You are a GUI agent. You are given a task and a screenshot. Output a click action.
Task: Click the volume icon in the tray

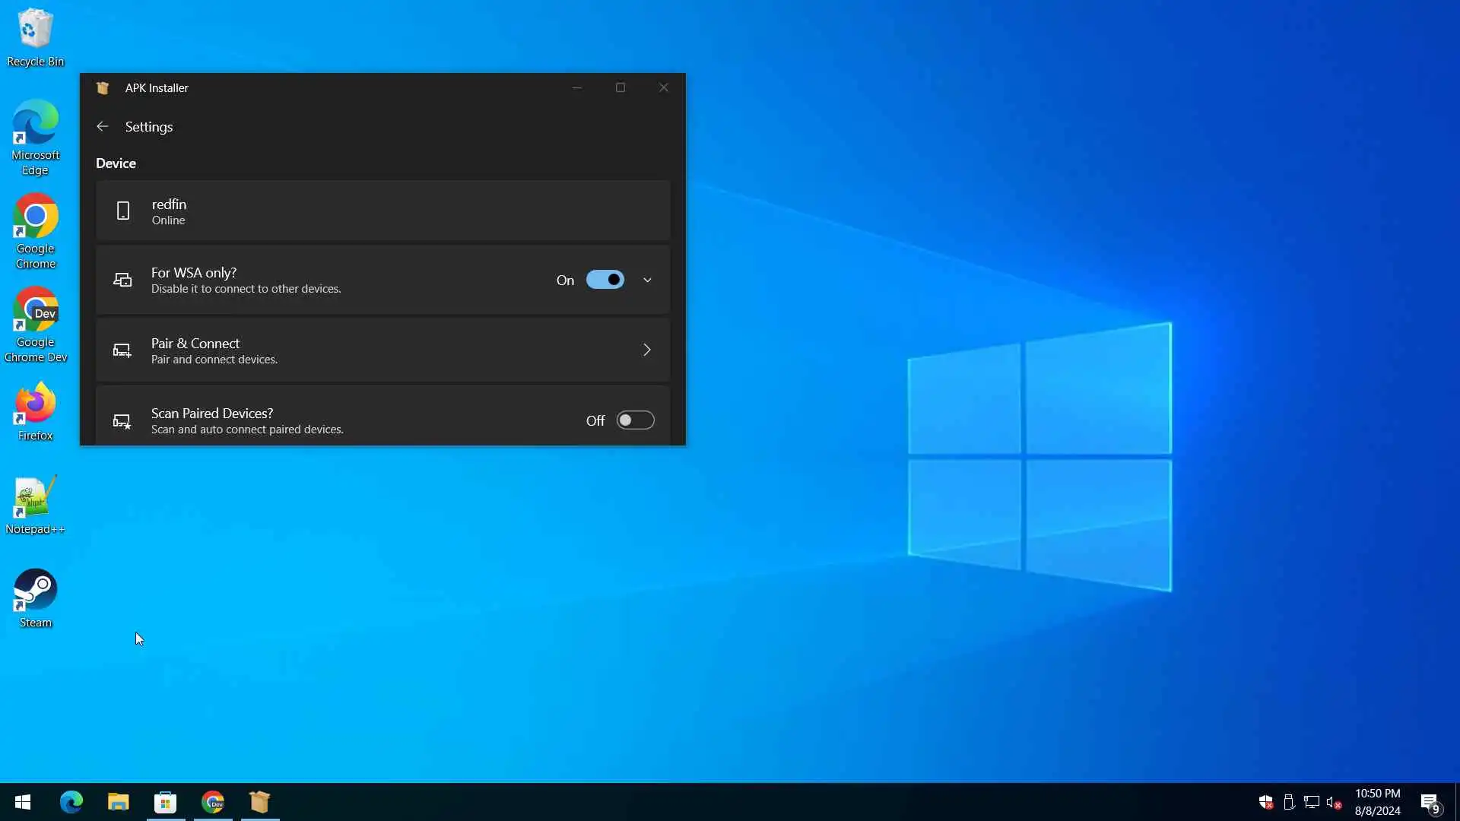coord(1333,803)
